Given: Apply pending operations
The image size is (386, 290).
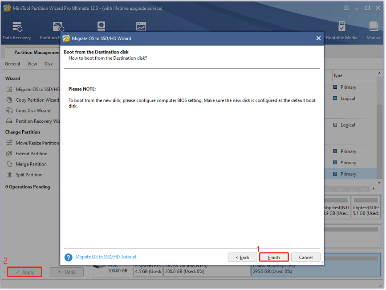Looking at the screenshot, I should coord(24,272).
